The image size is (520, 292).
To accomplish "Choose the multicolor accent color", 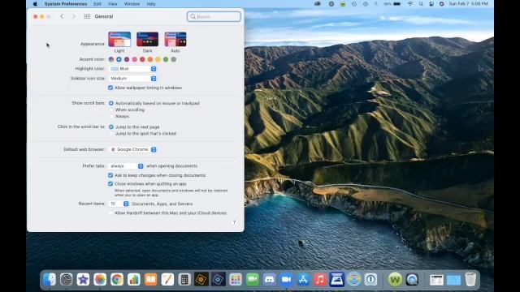I will tap(111, 59).
